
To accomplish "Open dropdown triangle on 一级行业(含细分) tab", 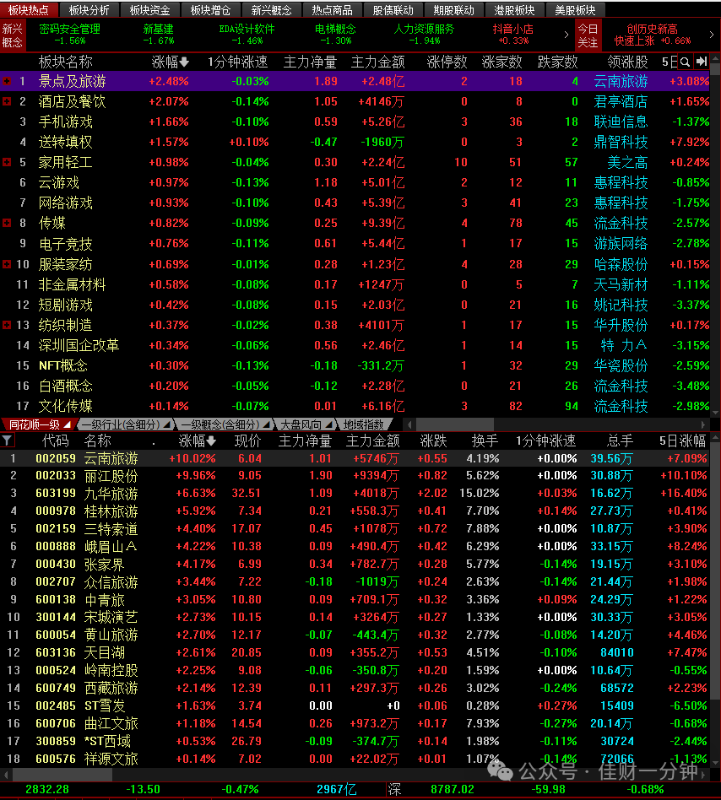I will click(166, 424).
